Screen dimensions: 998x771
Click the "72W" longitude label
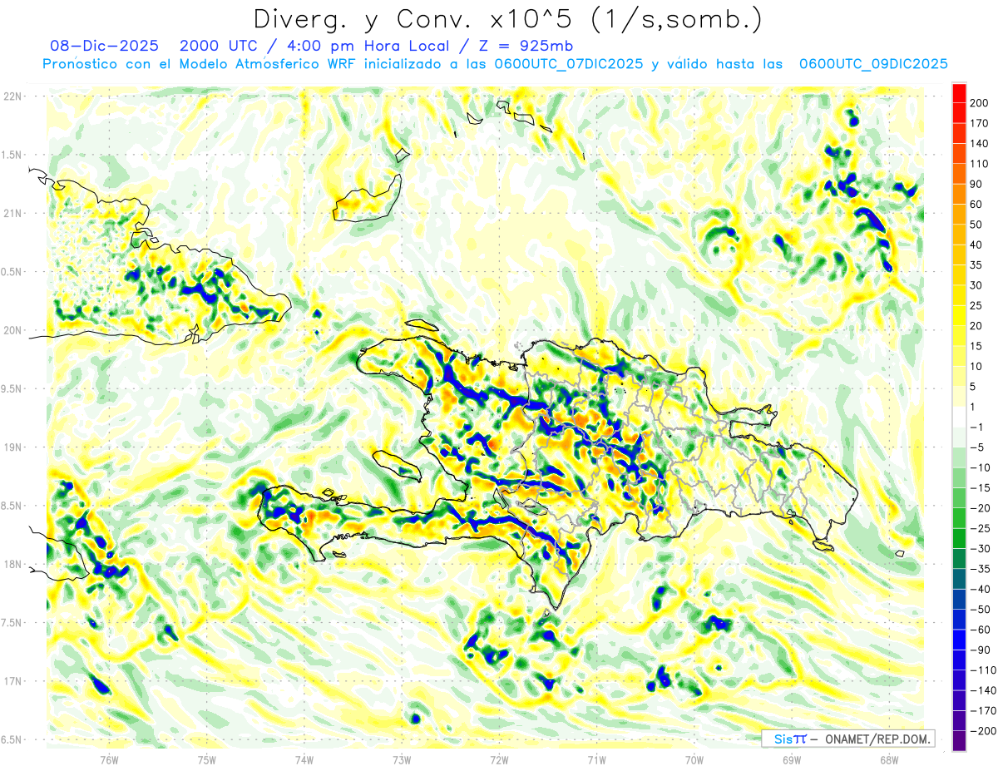pyautogui.click(x=499, y=759)
